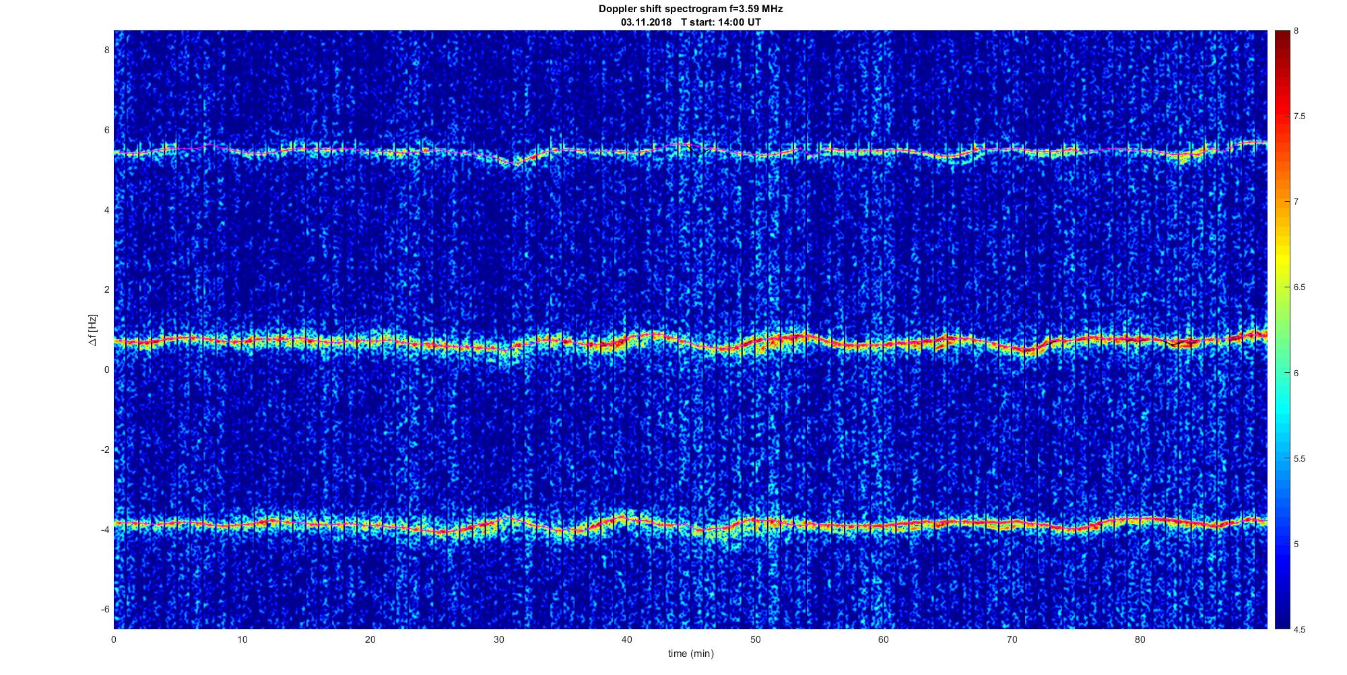
Task: Click the upper signal trace near 5.5 Hz
Action: coord(690,151)
